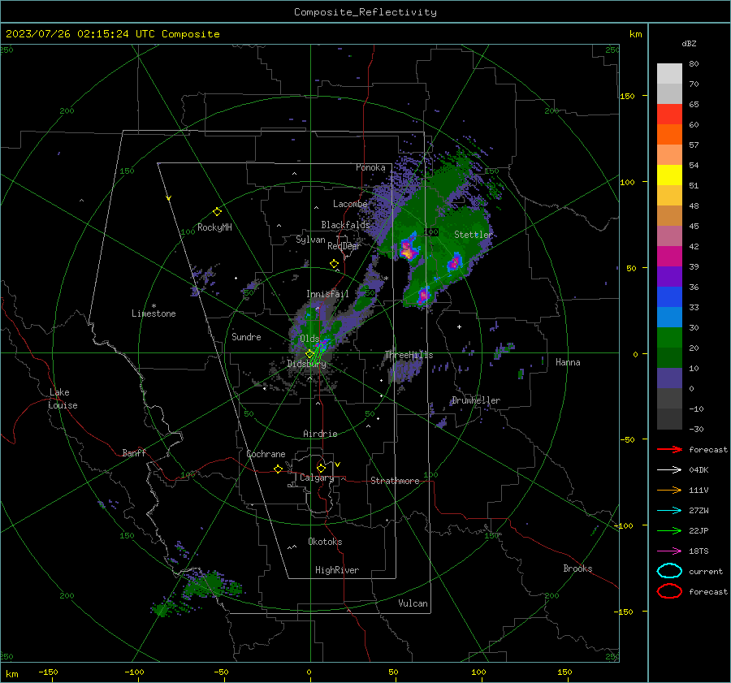Click the Ponoka city label

[x=370, y=167]
